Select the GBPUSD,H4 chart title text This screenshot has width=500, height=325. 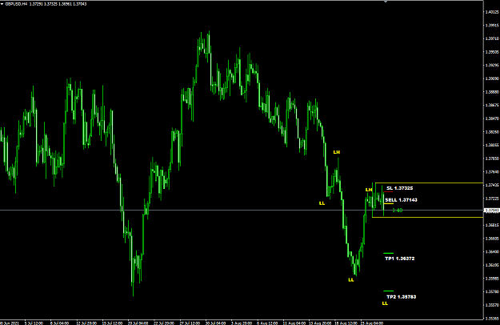coord(17,4)
